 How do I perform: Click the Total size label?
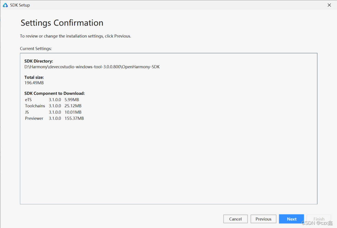pos(34,77)
